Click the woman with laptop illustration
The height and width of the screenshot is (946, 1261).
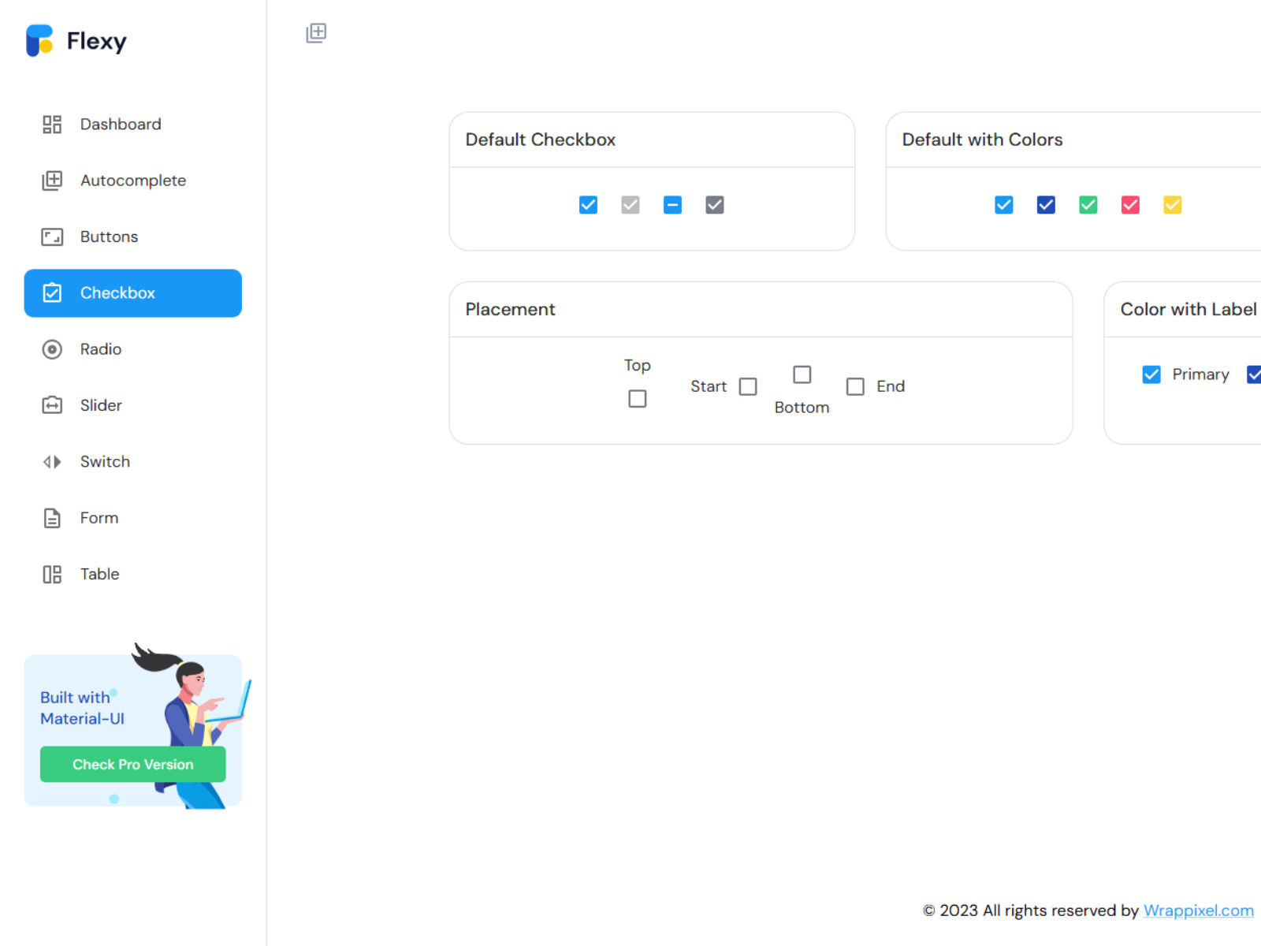[x=192, y=725]
